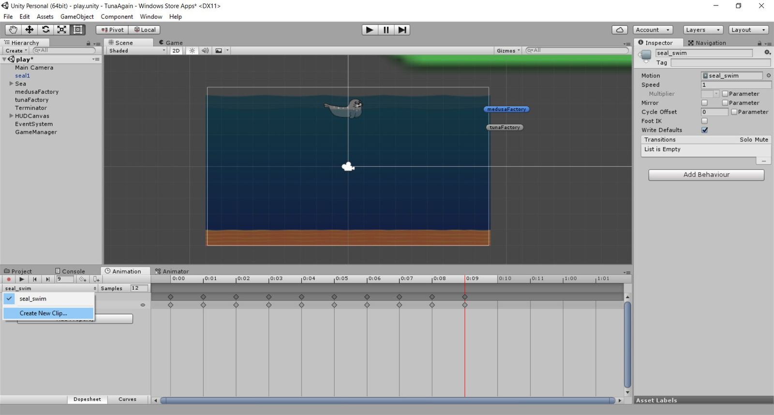Switch to the Console tab
Viewport: 774px width, 415px height.
coord(70,271)
